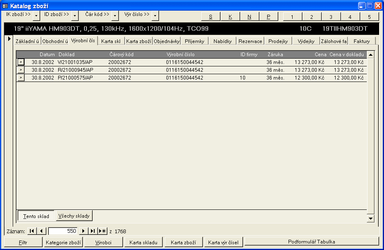Image resolution: width=384 pixels, height=250 pixels.
Task: Open detail of V/21001035/AP row
Action: pos(20,62)
